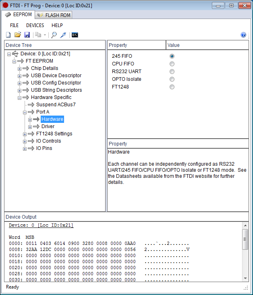Expand the Driver node
This screenshot has width=253, height=295.
pyautogui.click(x=30, y=127)
